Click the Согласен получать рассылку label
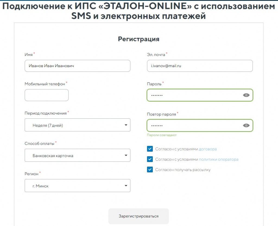 click(183, 170)
